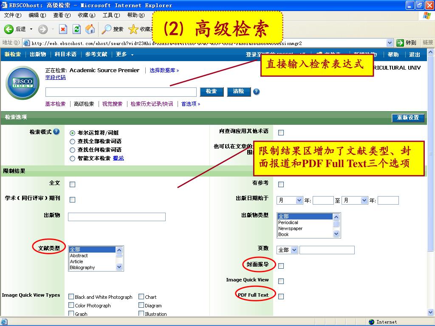
Task: Open the 工具(T) menu
Action: point(111,15)
